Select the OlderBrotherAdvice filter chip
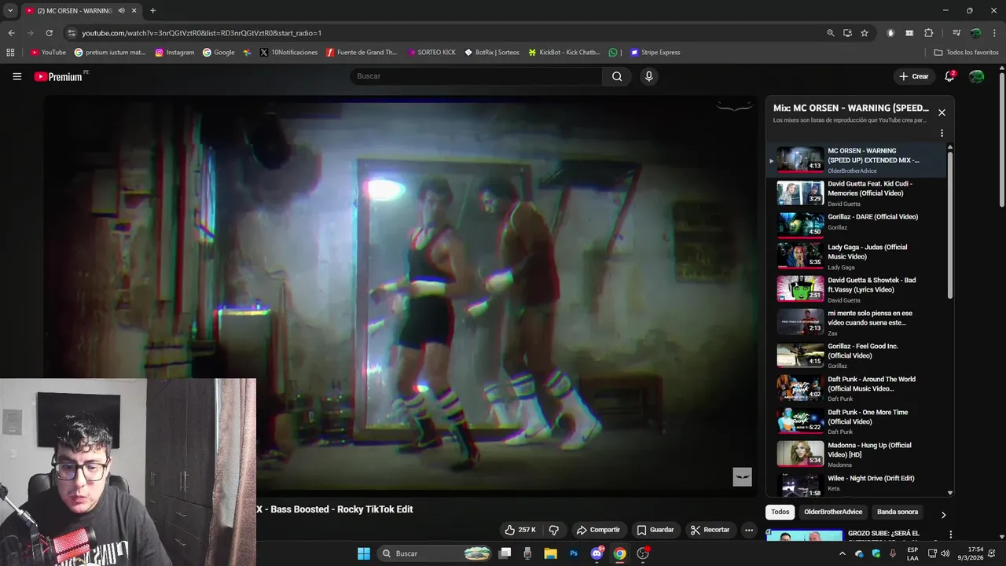 point(833,512)
